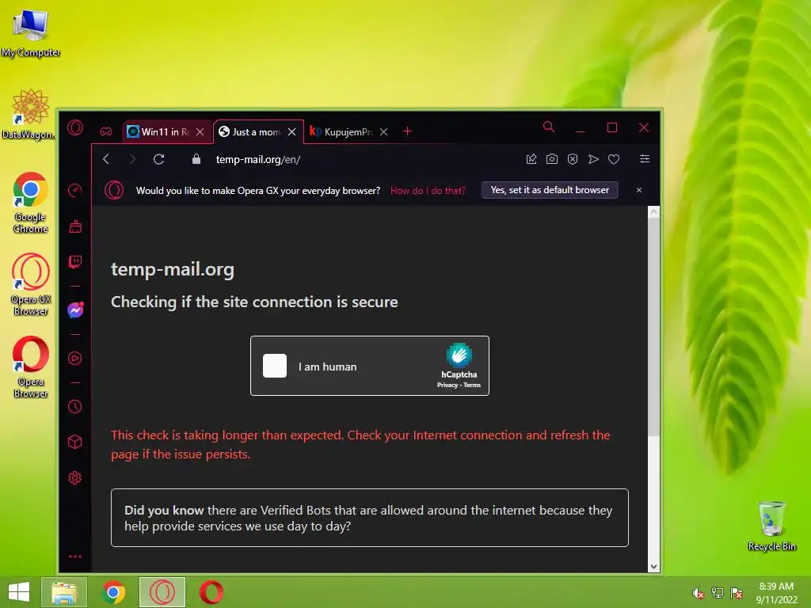
Task: Search tabs with magnifier icon
Action: [549, 127]
